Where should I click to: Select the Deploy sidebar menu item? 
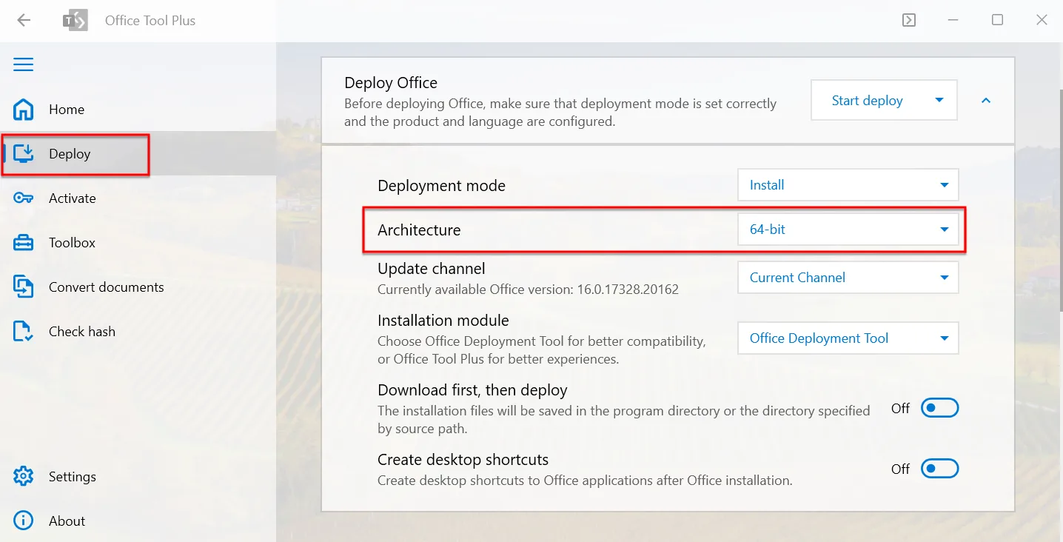point(70,154)
